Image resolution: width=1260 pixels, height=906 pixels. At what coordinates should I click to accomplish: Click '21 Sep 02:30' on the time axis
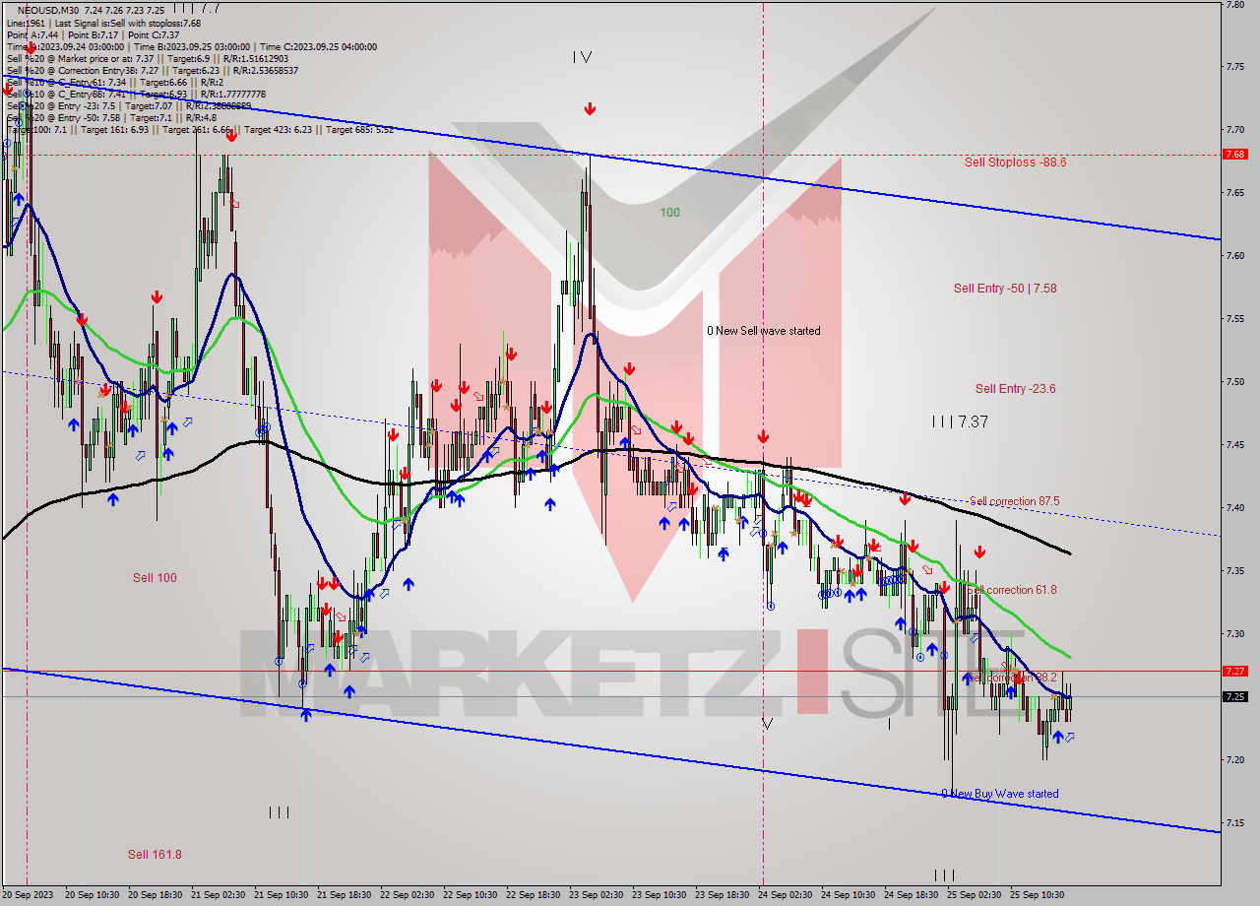pyautogui.click(x=218, y=895)
